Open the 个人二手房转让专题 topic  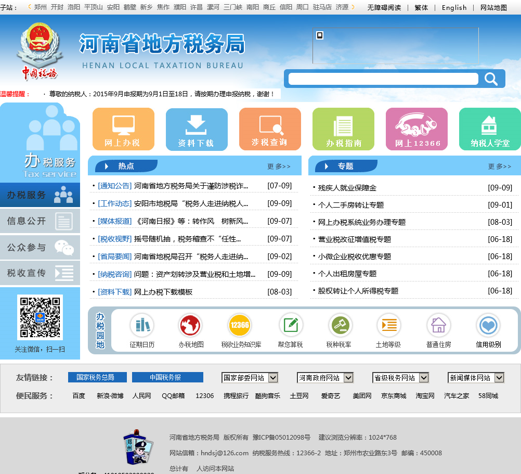[x=351, y=205]
